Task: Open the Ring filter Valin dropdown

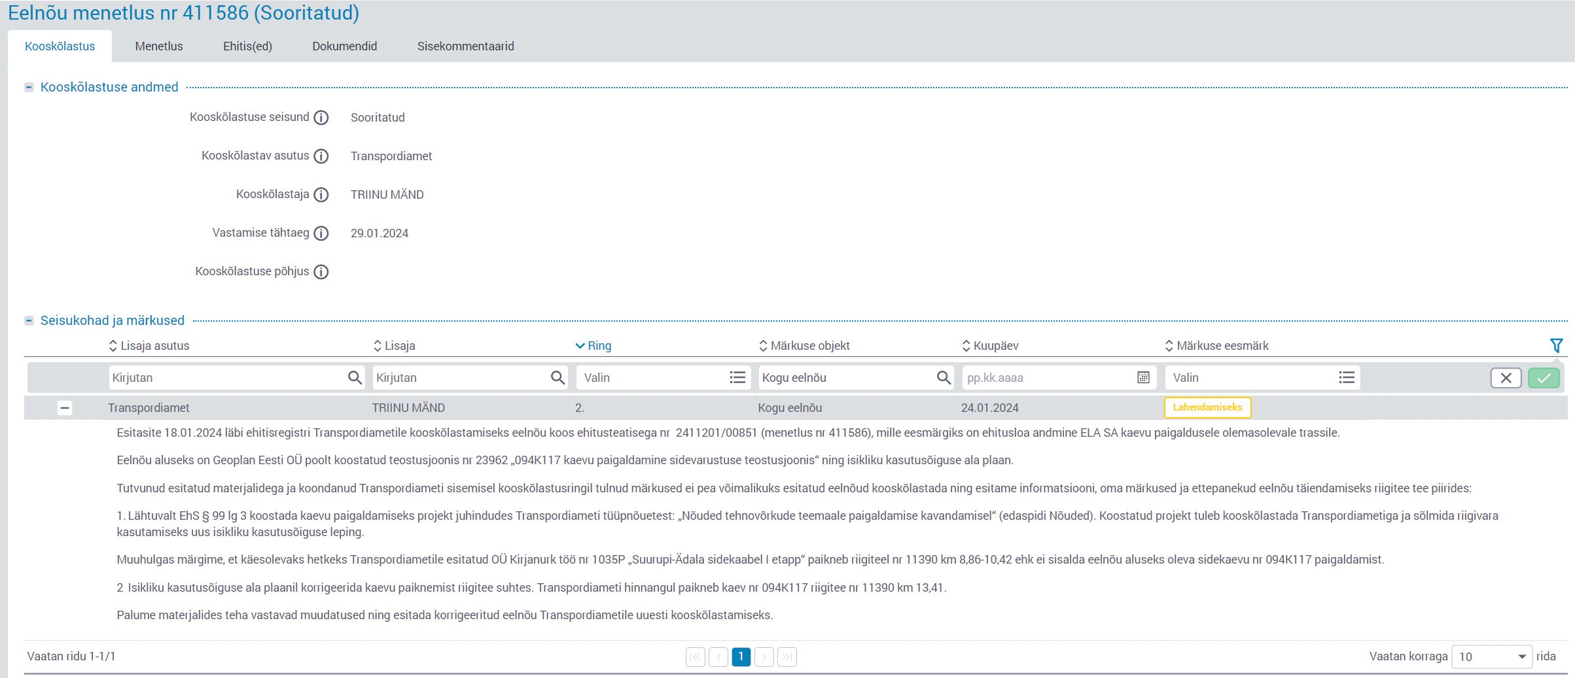Action: 663,378
